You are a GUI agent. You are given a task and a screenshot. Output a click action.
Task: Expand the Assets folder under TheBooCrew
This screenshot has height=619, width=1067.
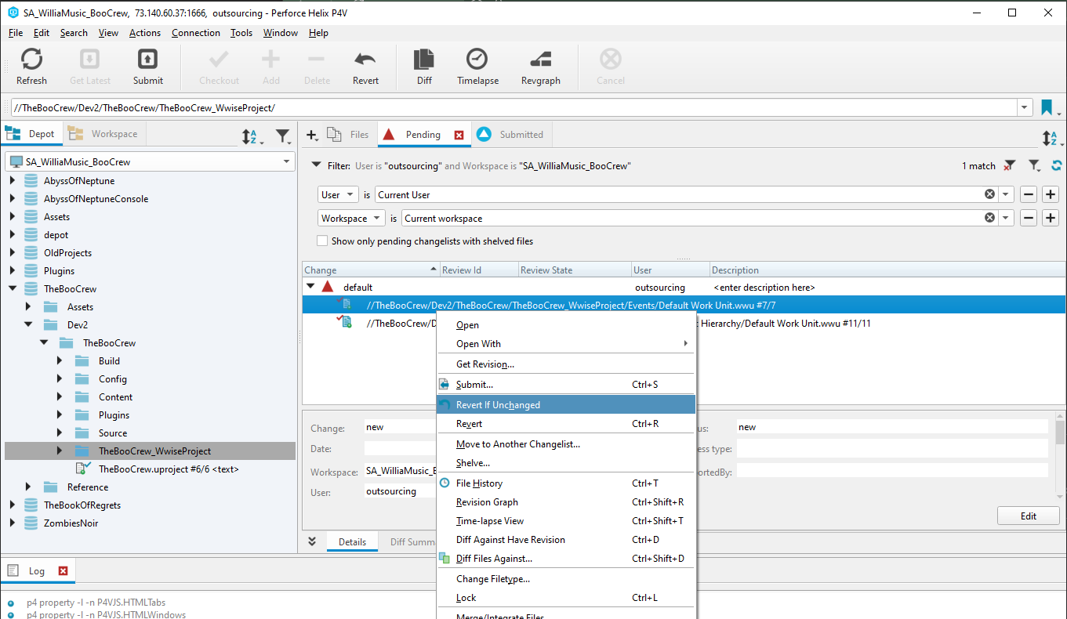coord(29,306)
